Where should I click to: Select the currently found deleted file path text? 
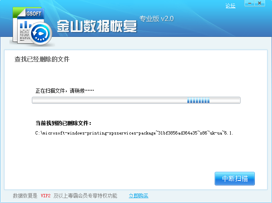[x=134, y=133]
